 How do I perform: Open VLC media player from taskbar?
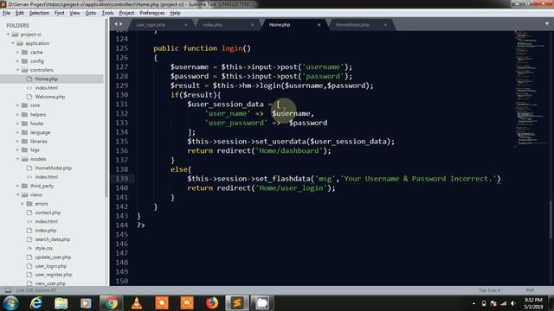(x=137, y=303)
